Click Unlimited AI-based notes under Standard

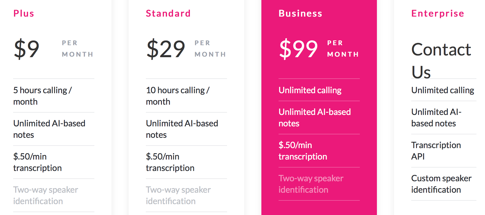pos(182,129)
